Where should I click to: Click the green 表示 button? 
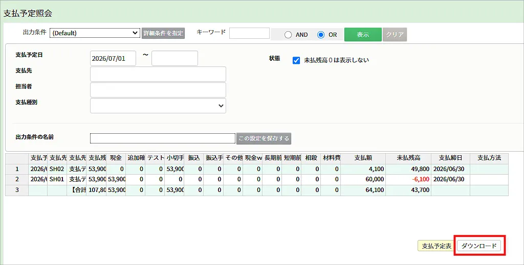pyautogui.click(x=363, y=34)
